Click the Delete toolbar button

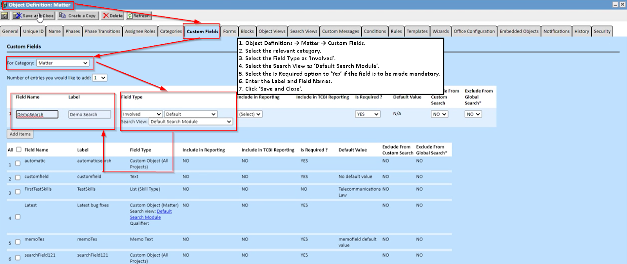tap(113, 16)
